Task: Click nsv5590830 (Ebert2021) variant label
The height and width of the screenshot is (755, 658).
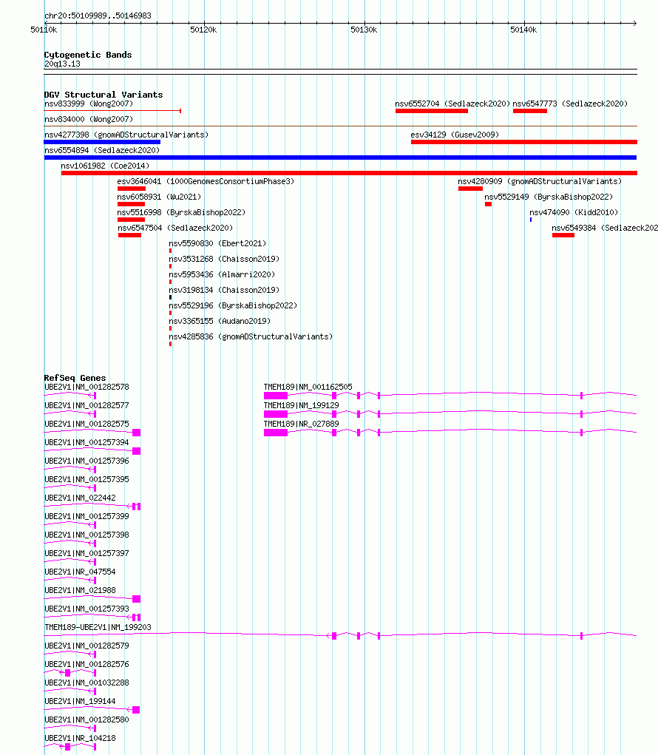Action: (x=217, y=243)
